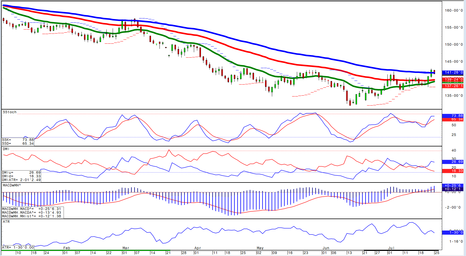Click the blue 1-30'0 ATR axis tag

453,232
